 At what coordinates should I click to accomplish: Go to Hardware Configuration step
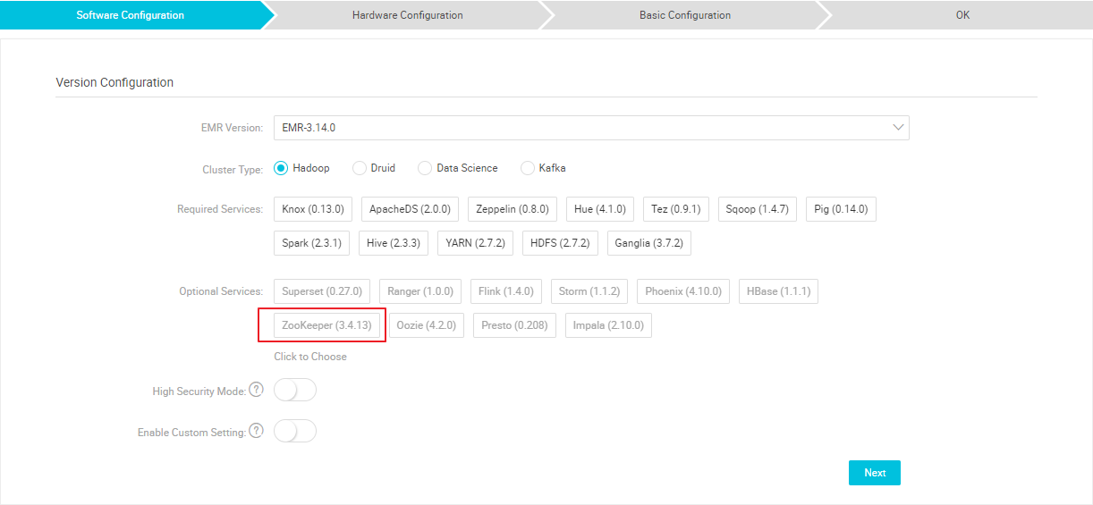tap(407, 15)
